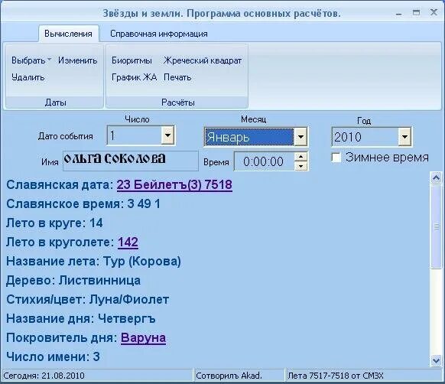
Task: Click into the Имя name field
Action: 131,161
